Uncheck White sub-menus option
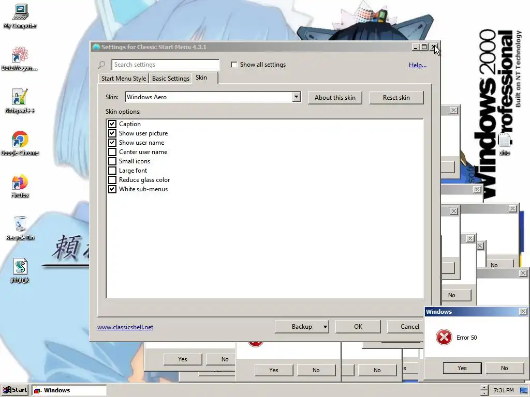The height and width of the screenshot is (397, 530). coord(112,189)
